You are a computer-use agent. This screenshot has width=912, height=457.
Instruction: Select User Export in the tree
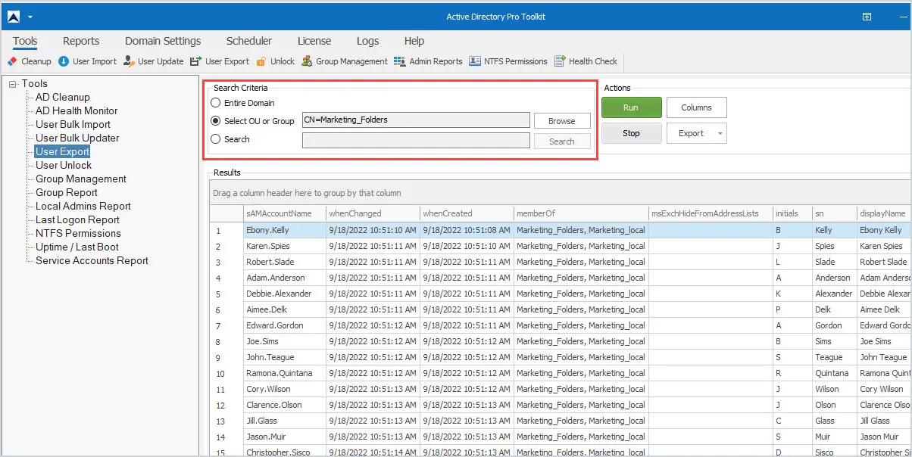tap(63, 152)
